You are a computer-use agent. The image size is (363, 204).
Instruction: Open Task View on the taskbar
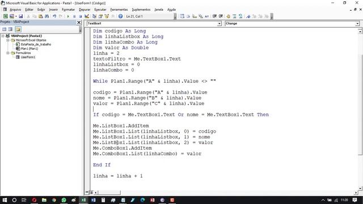point(24,200)
